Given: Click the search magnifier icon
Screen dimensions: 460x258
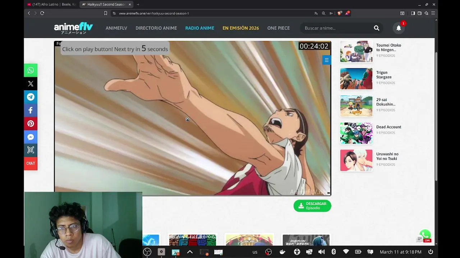Looking at the screenshot, I should click(x=376, y=28).
